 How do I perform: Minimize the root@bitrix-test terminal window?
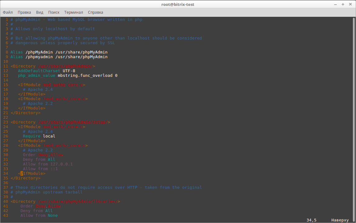pos(335,4)
